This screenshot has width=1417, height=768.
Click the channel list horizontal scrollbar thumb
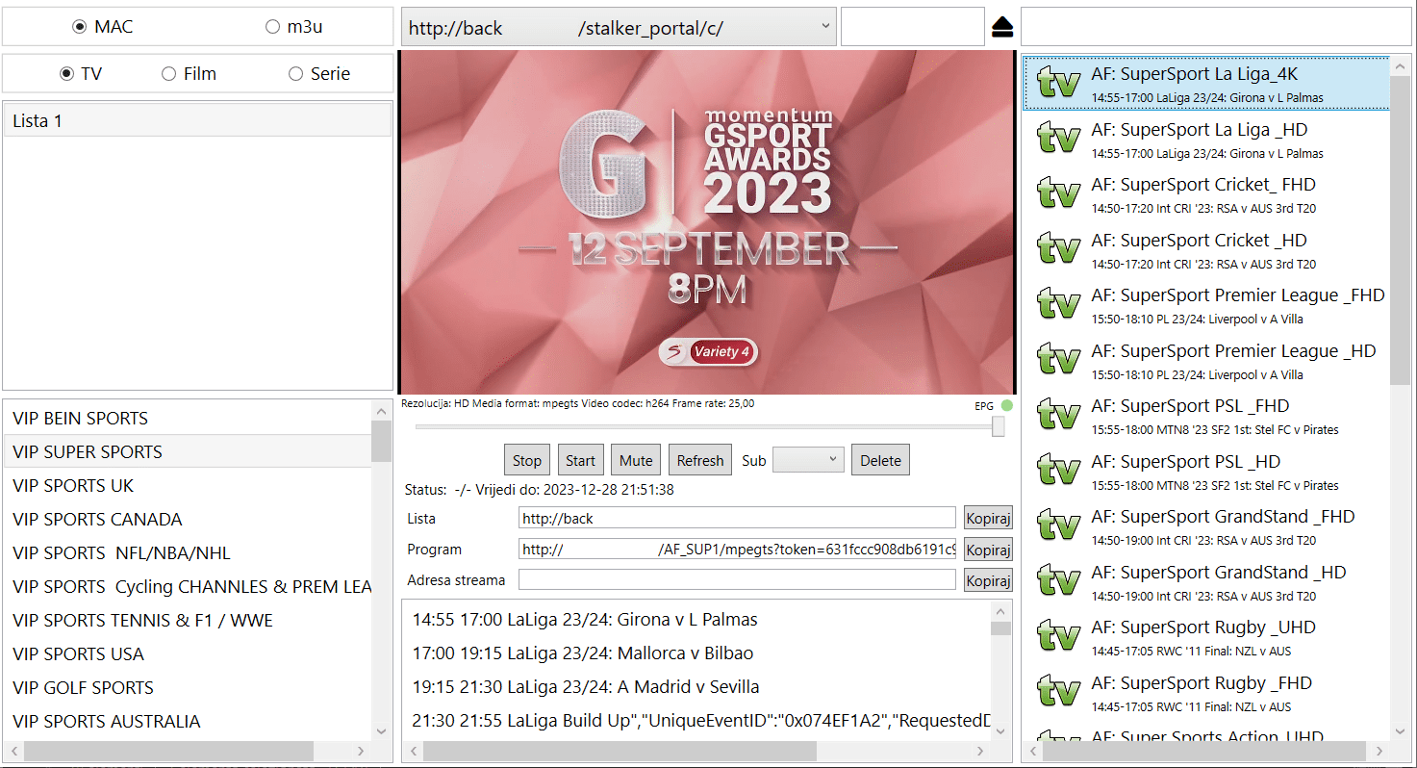tap(1204, 751)
